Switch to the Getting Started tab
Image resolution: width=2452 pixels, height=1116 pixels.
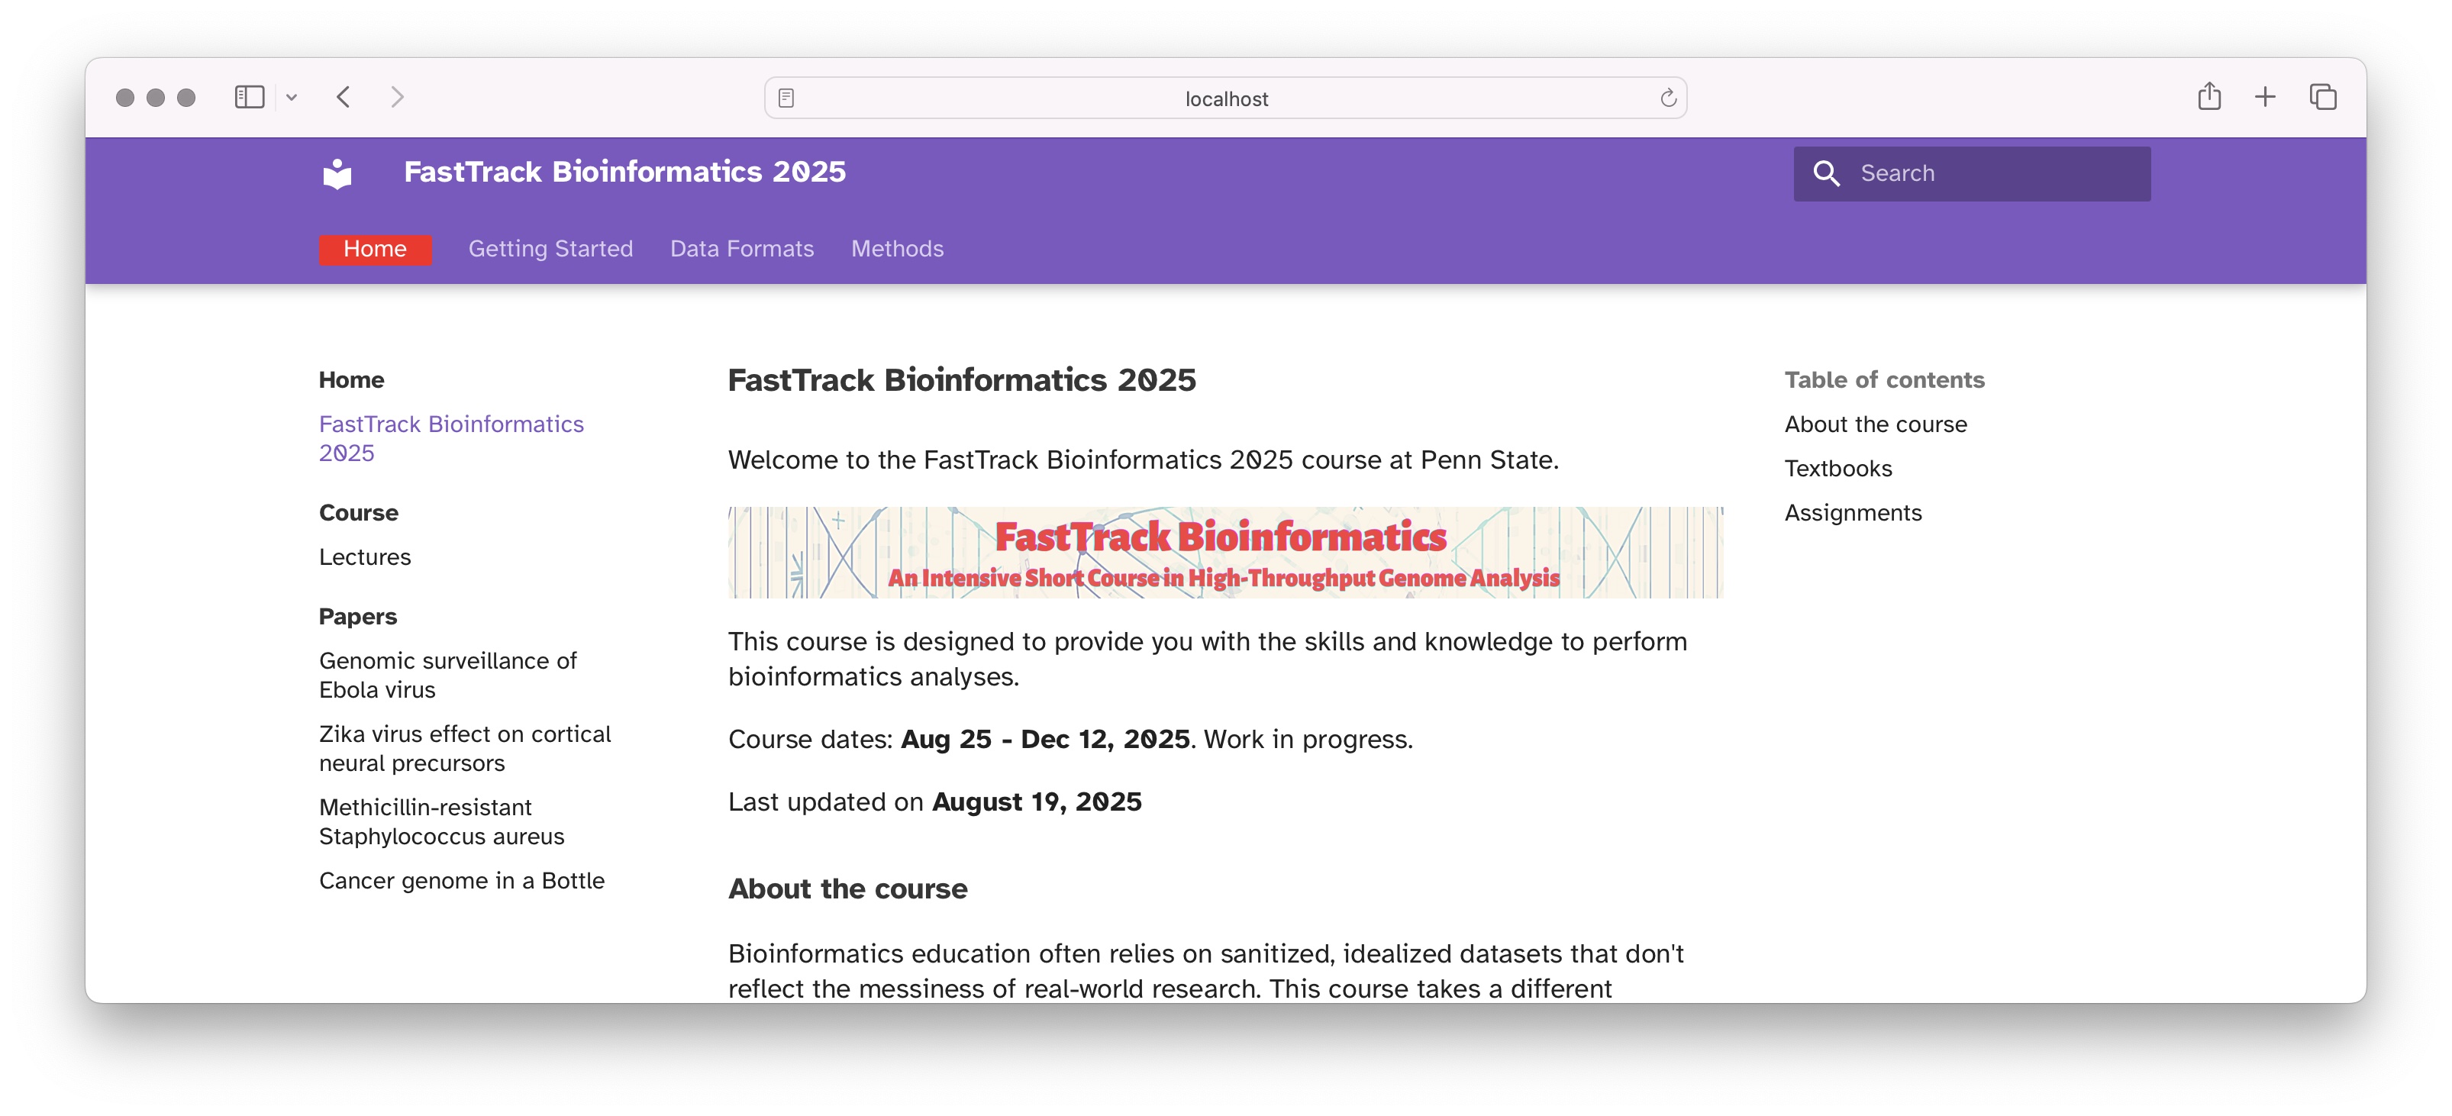point(550,250)
